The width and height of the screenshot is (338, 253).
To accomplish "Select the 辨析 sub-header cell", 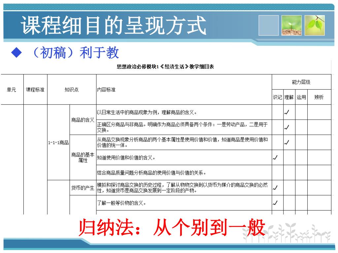I will coord(319,97).
